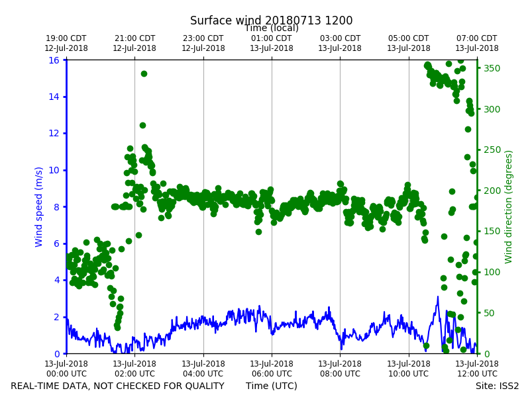This screenshot has height=397, width=530.
Task: Click the '13-Jul-2018 08:00 UTC' bottom tick label
Action: [x=340, y=369]
